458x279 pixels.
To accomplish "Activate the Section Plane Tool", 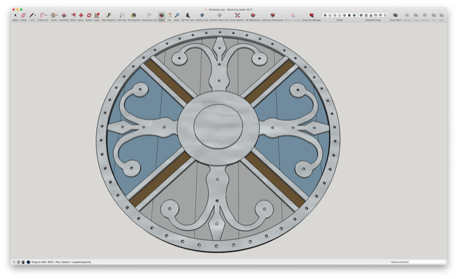I will coord(220,15).
